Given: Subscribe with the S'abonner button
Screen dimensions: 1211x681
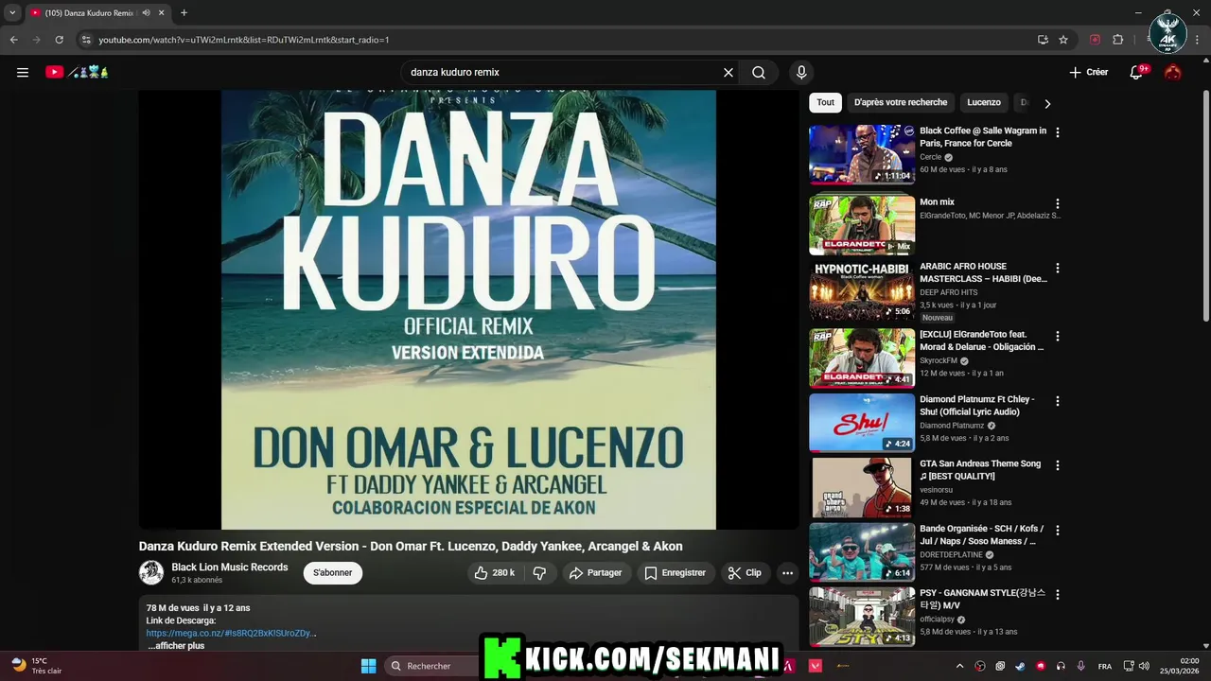Looking at the screenshot, I should [333, 572].
